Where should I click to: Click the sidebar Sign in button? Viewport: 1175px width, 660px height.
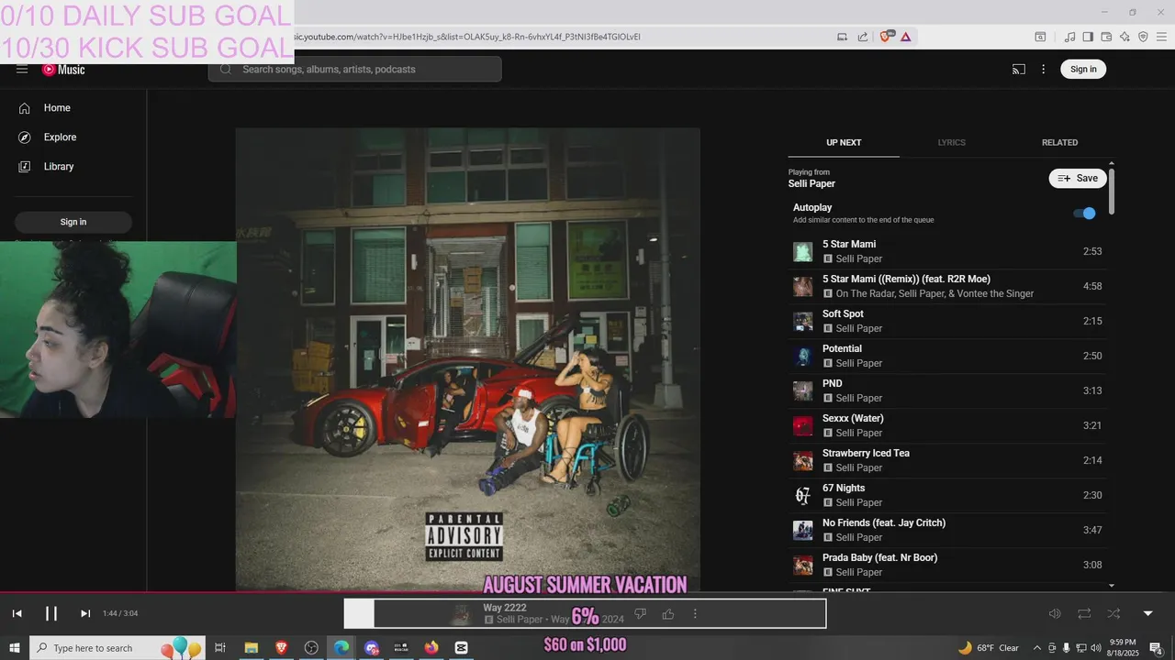pos(73,222)
